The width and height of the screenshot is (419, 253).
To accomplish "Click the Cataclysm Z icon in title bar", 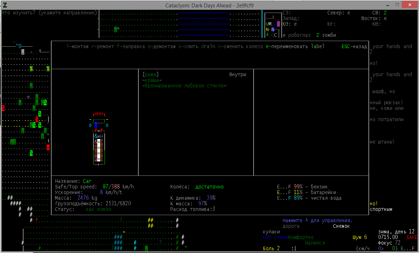I will pyautogui.click(x=5, y=5).
